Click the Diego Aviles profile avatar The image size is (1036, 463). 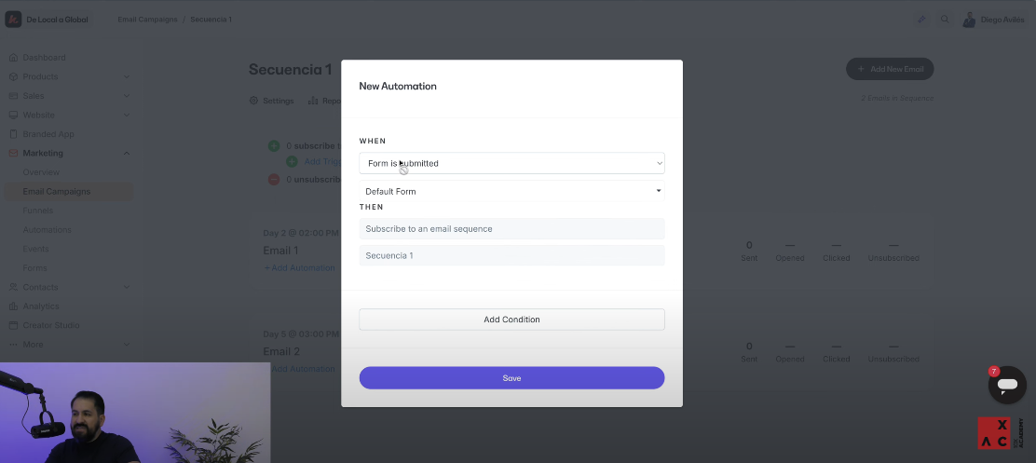click(969, 20)
